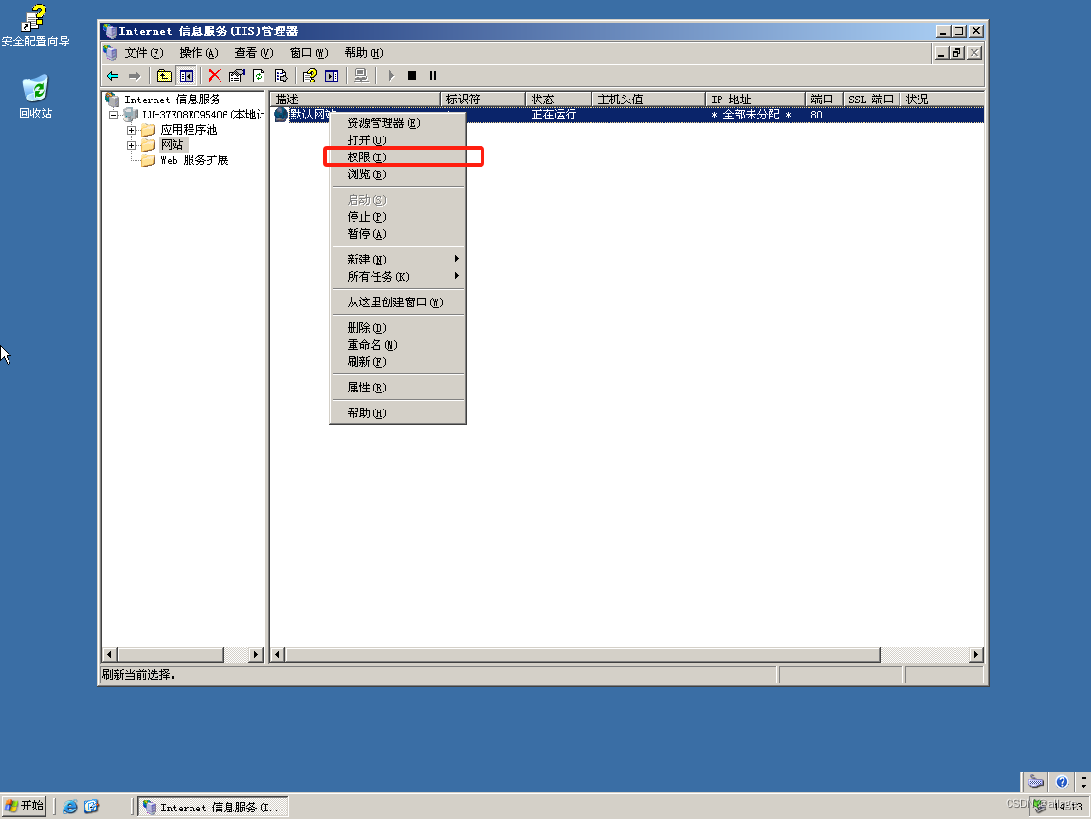The height and width of the screenshot is (819, 1091).
Task: Sort by SSL 端口 column header
Action: [871, 99]
